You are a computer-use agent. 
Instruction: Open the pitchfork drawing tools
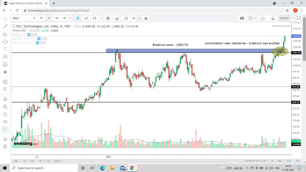[5, 34]
